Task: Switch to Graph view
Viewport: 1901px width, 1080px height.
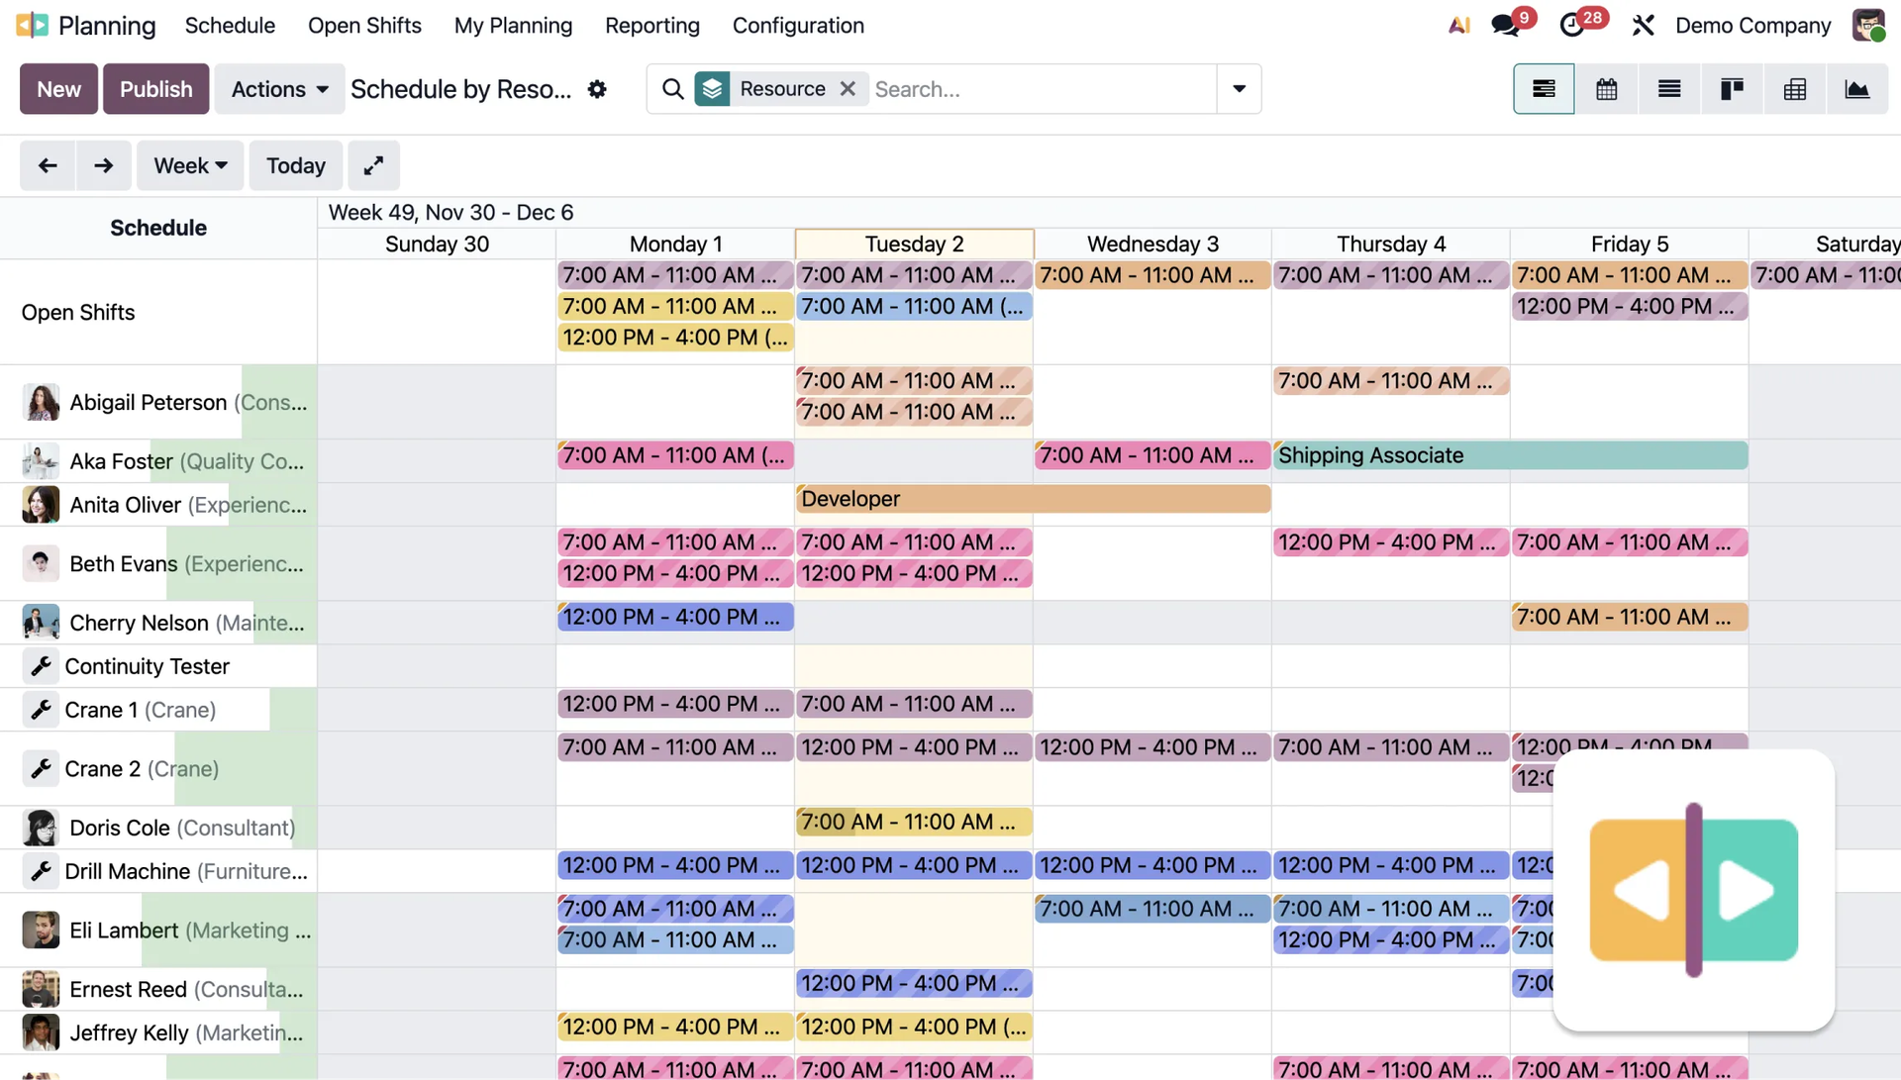Action: [x=1856, y=89]
